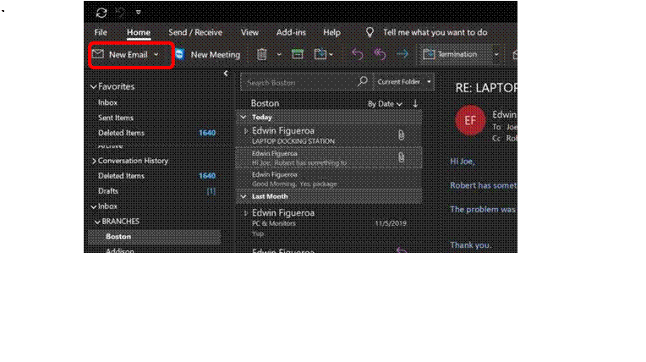The height and width of the screenshot is (362, 646).
Task: Open the Drafts folder
Action: (108, 191)
